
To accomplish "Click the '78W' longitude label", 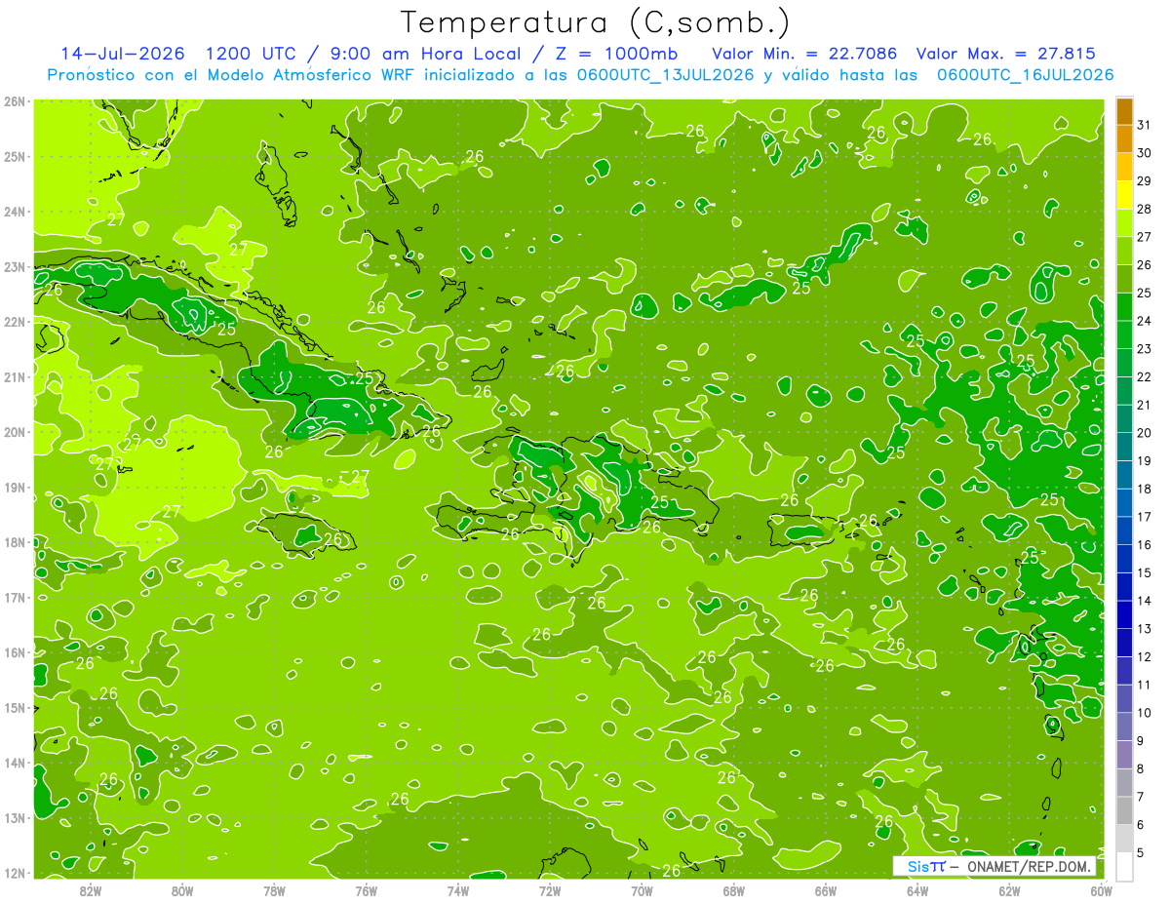I will 274,890.
